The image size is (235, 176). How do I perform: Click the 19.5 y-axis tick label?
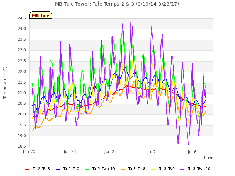22,125
